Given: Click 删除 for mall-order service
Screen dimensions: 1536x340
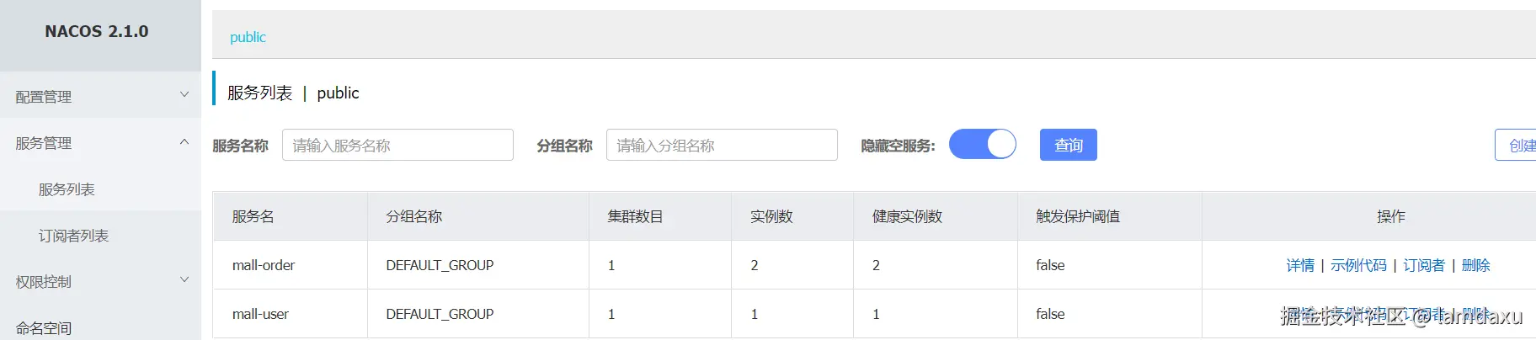Looking at the screenshot, I should point(1475,265).
